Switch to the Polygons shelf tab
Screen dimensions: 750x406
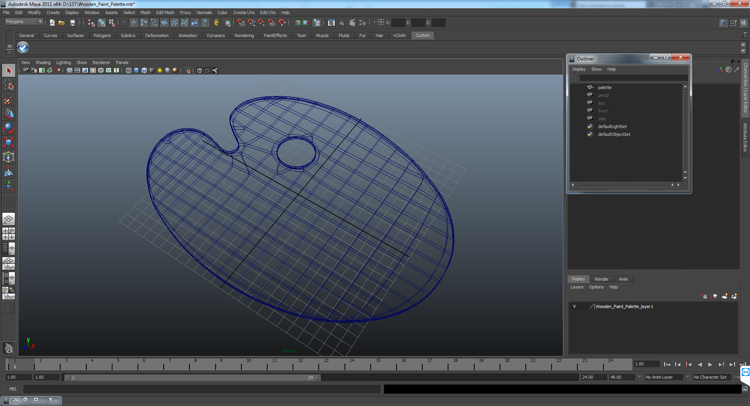[102, 36]
